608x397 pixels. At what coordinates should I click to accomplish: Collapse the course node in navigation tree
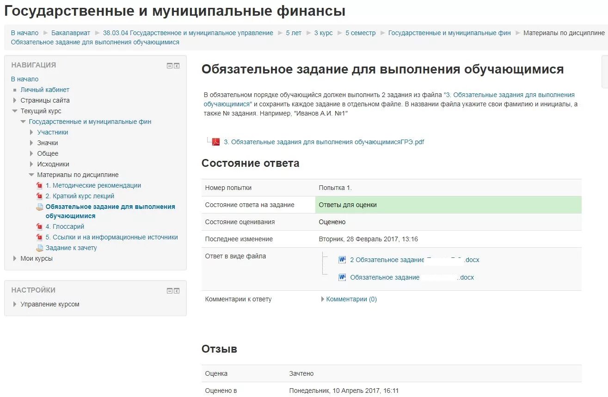pyautogui.click(x=23, y=122)
